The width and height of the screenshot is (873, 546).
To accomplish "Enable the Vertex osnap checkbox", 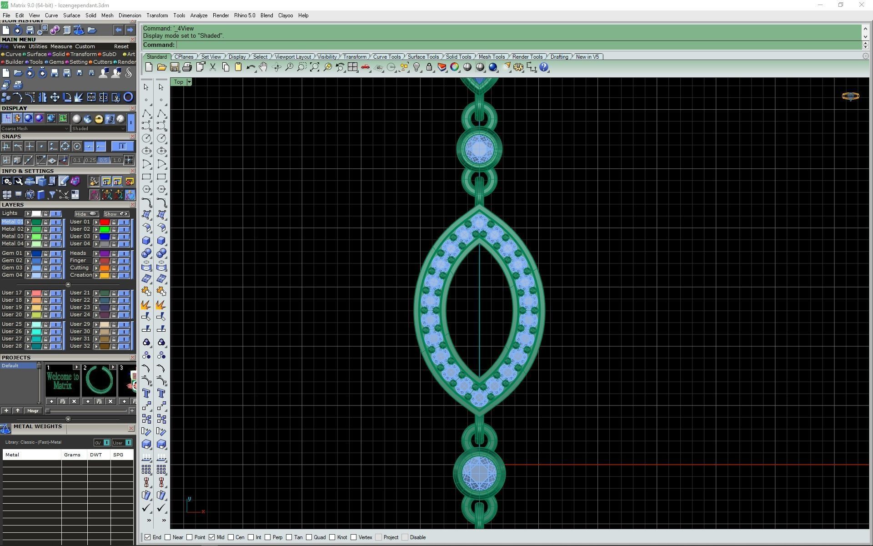I will tap(354, 537).
